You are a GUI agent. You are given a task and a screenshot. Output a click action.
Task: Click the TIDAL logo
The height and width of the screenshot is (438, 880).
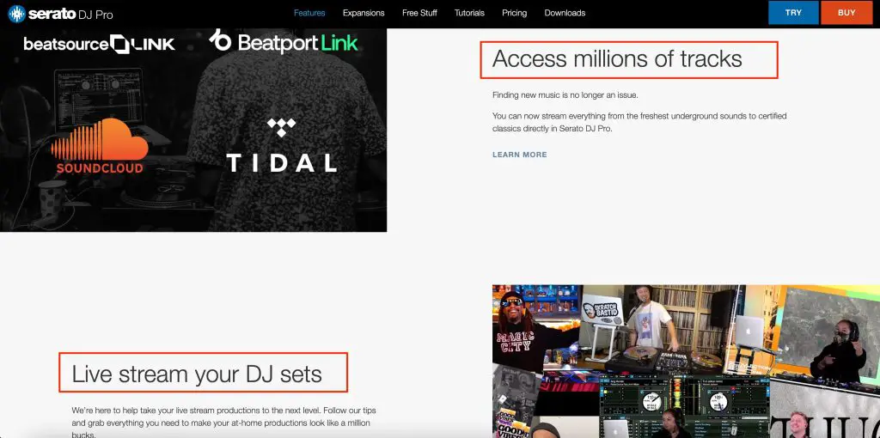(x=281, y=144)
